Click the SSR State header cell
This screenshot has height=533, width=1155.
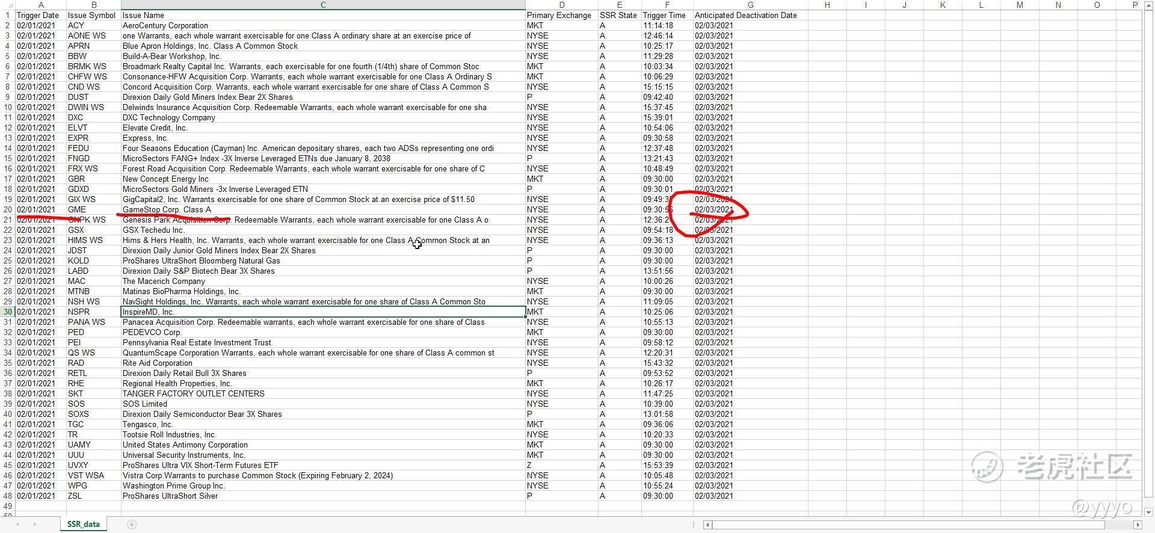pos(620,15)
